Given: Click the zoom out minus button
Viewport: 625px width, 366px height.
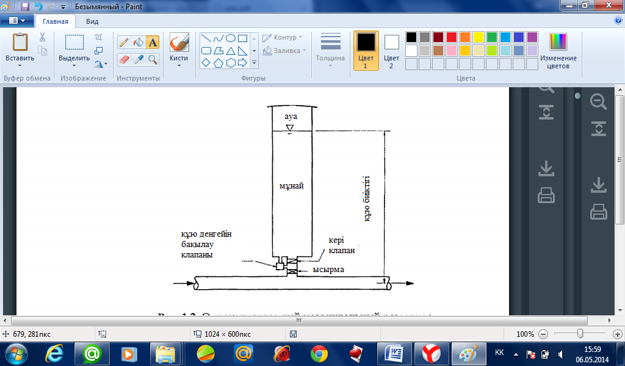Looking at the screenshot, I should pyautogui.click(x=543, y=334).
